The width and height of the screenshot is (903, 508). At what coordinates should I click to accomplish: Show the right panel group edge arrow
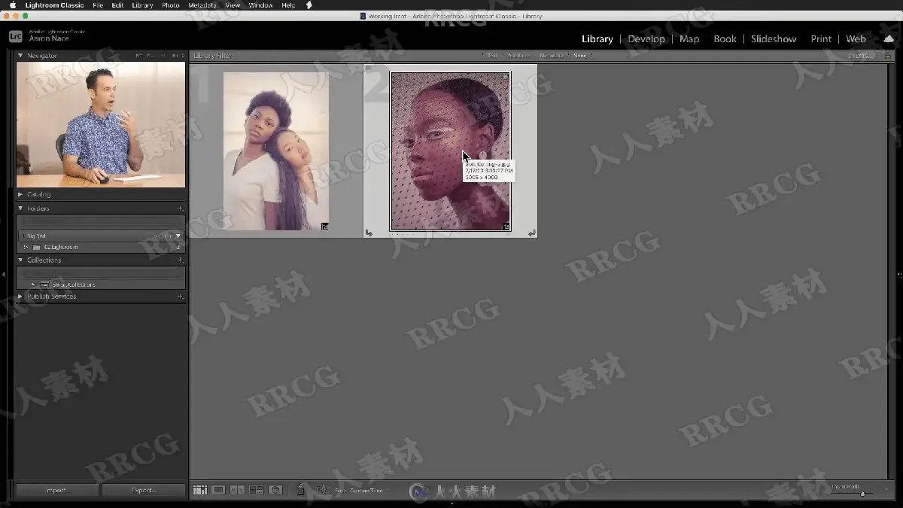[899, 275]
